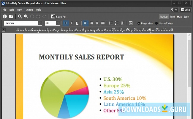This screenshot has width=193, height=119.
Task: Switch to Hex view tab
Action: pos(179,17)
